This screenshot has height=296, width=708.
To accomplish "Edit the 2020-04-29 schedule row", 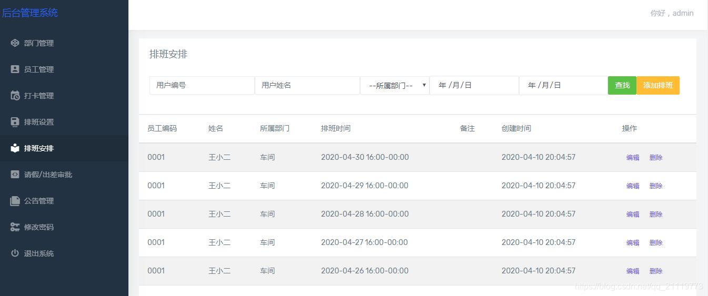I will click(x=633, y=186).
